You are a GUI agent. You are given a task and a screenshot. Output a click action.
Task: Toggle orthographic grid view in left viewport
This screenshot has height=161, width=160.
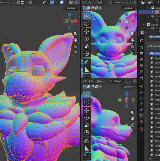coord(75,53)
